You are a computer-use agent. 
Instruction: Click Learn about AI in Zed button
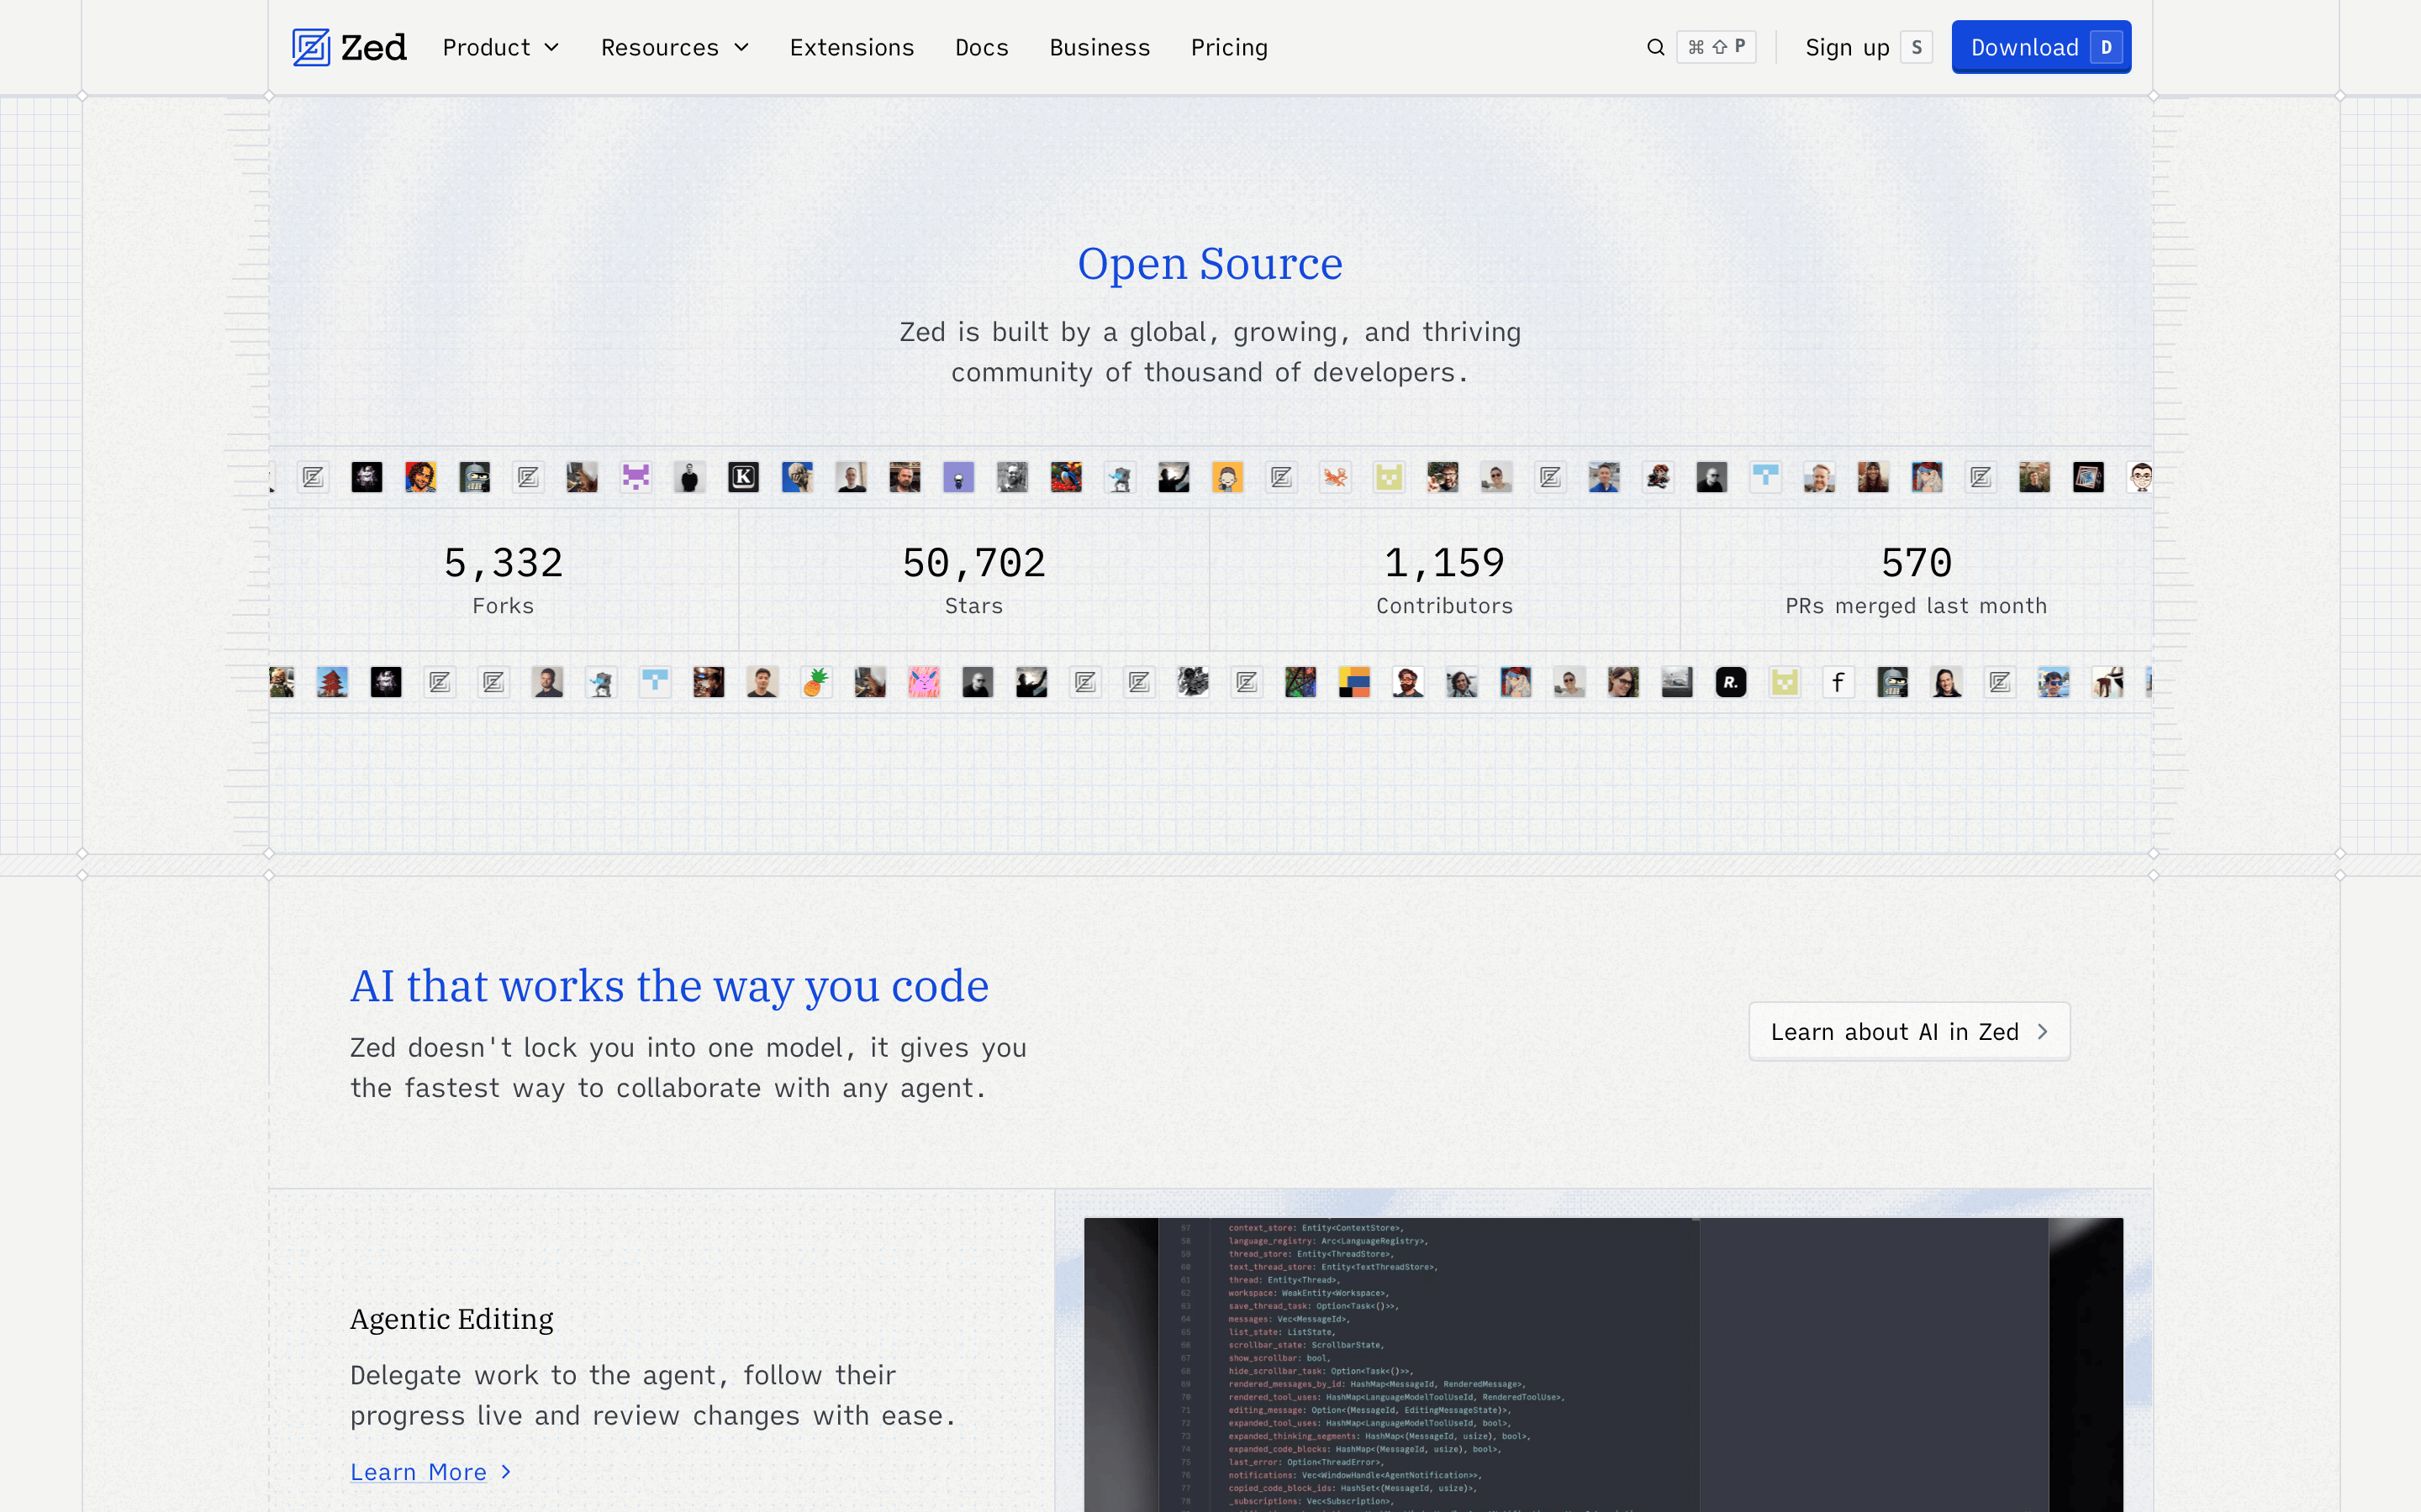point(1909,1031)
